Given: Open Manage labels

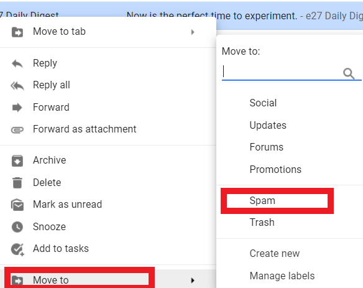Looking at the screenshot, I should [282, 276].
